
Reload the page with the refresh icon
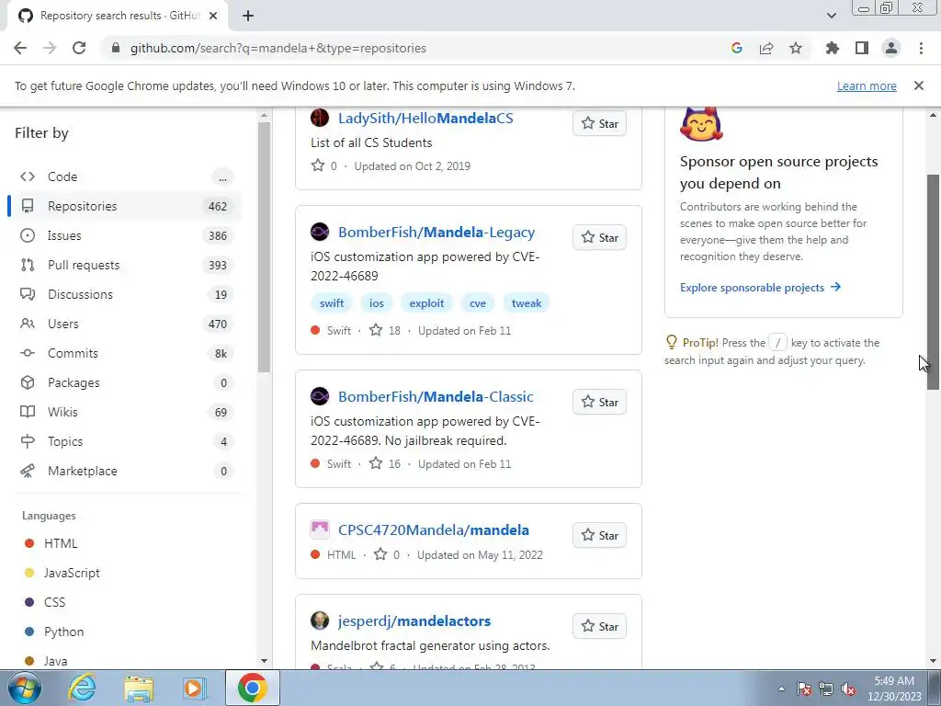[x=79, y=48]
